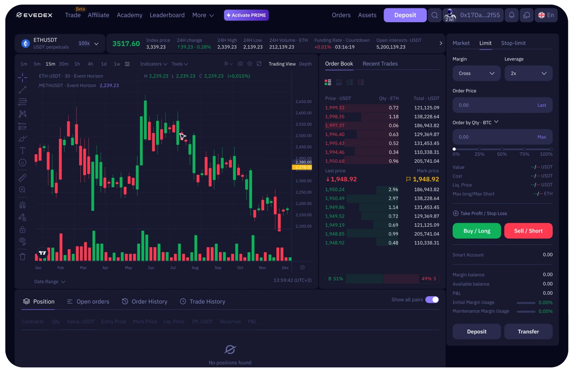The image size is (573, 372).
Task: Select the trend line drawing tool
Action: 23,90
